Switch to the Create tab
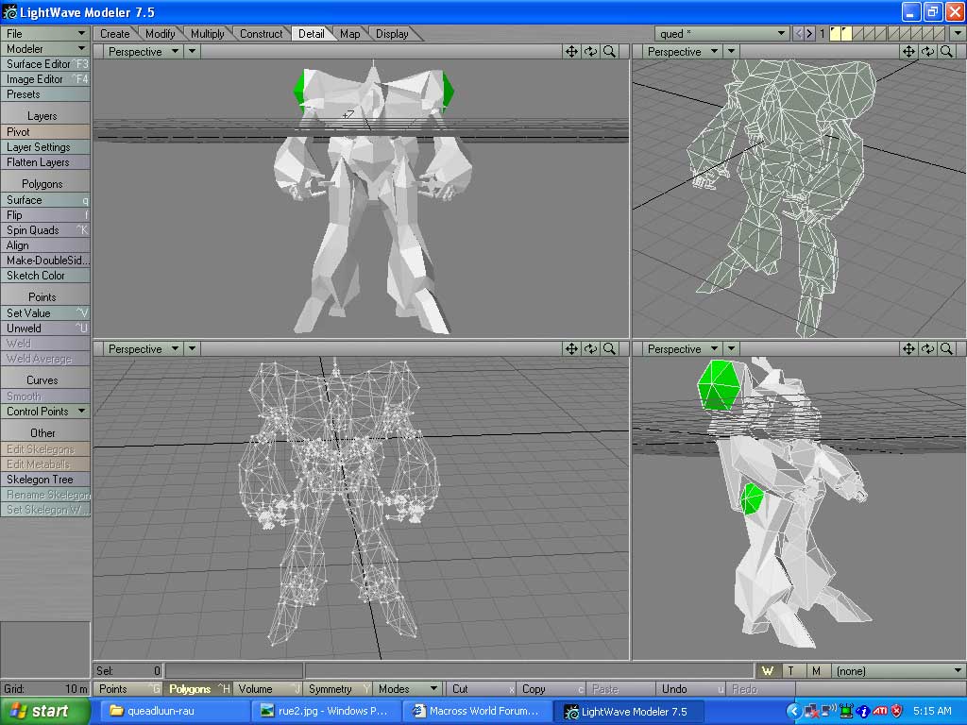This screenshot has width=967, height=725. pyautogui.click(x=115, y=34)
